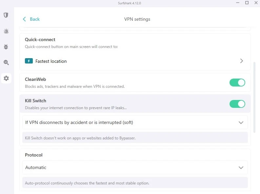
Task: Close the Surfshark window
Action: coord(255,3)
